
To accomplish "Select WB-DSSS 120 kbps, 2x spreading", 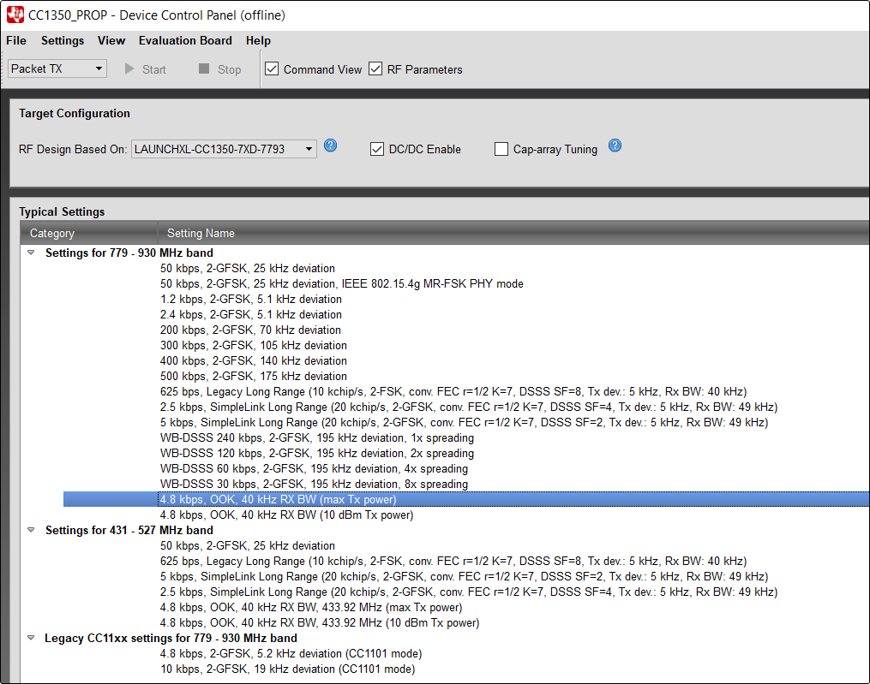I will [317, 454].
